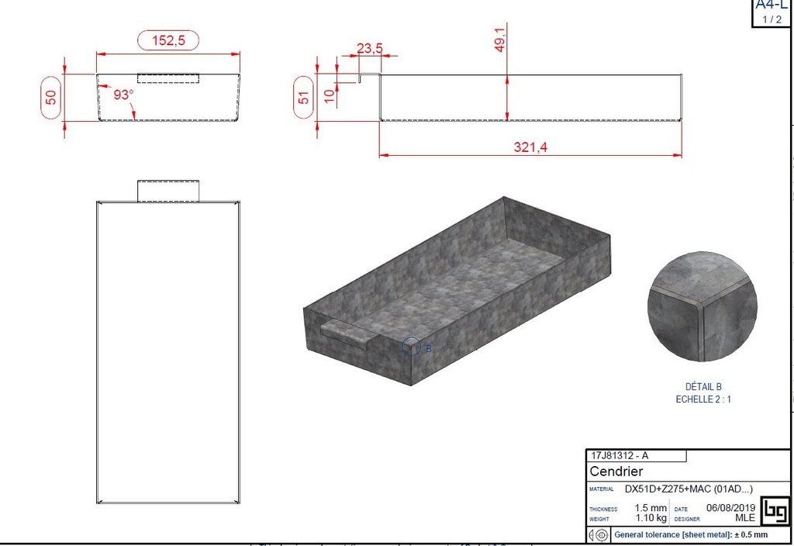Select the 10 handle drop dimension

tap(329, 95)
